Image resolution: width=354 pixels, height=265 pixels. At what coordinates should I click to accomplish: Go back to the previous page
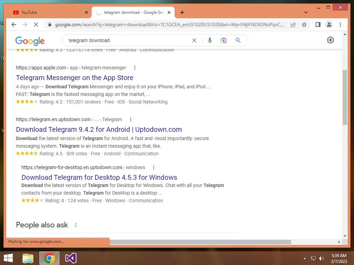[x=14, y=24]
